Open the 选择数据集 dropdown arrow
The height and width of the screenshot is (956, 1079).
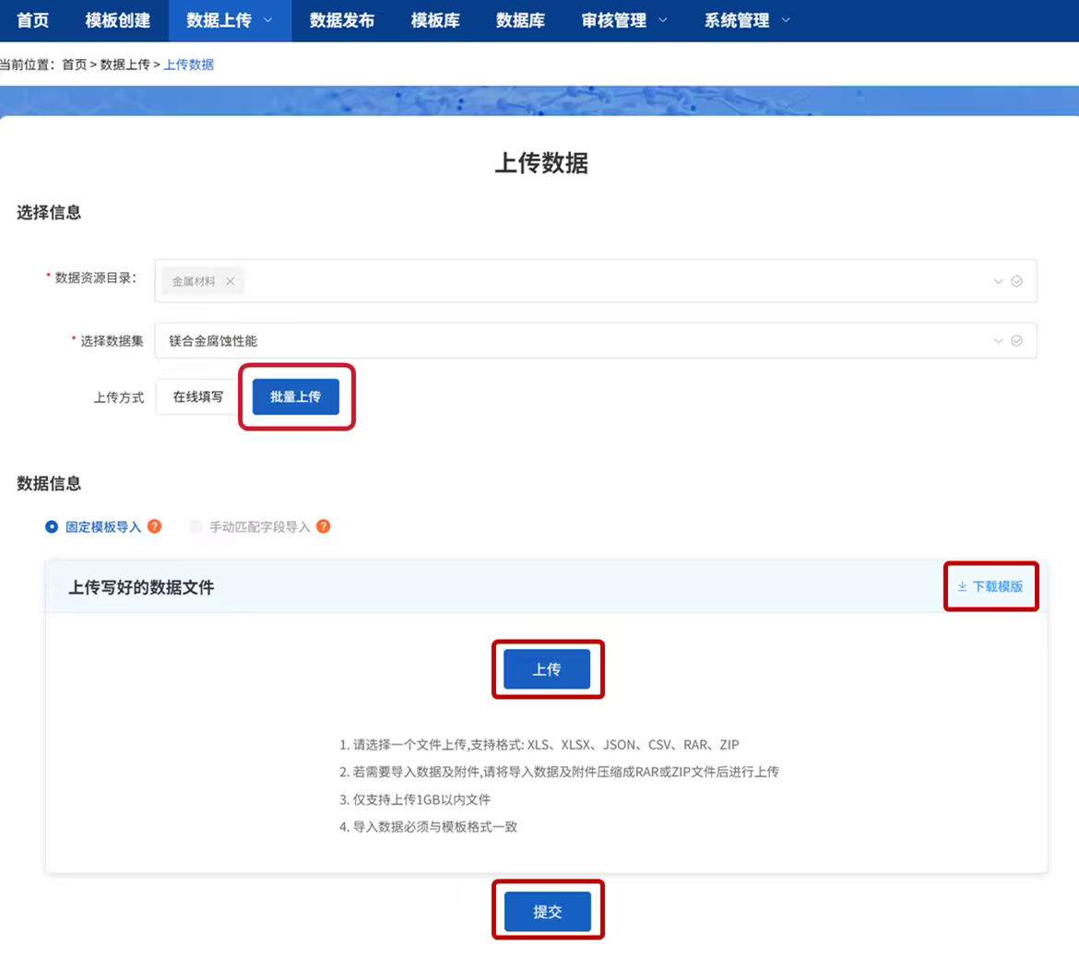click(x=998, y=341)
